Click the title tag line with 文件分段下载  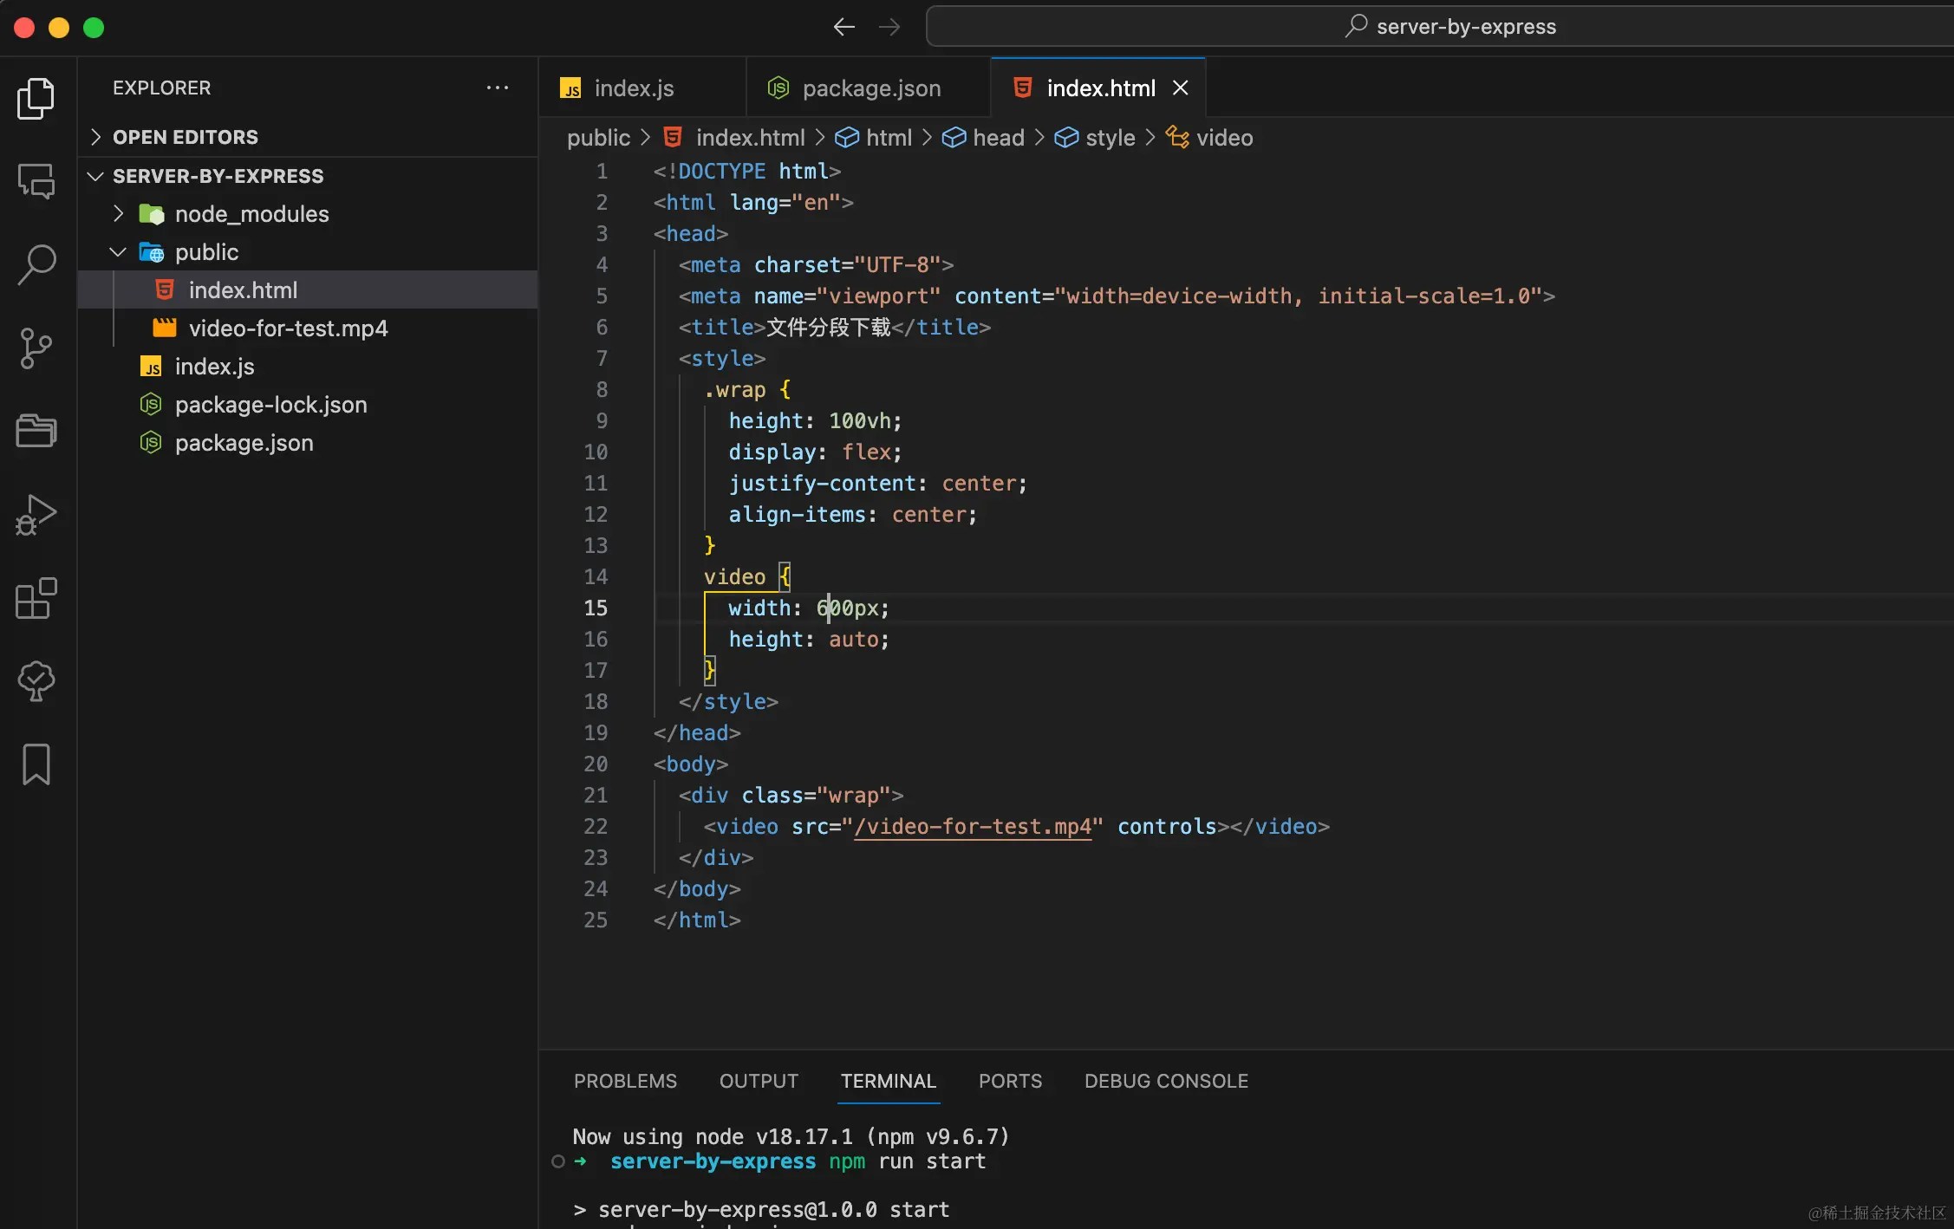[x=834, y=328]
